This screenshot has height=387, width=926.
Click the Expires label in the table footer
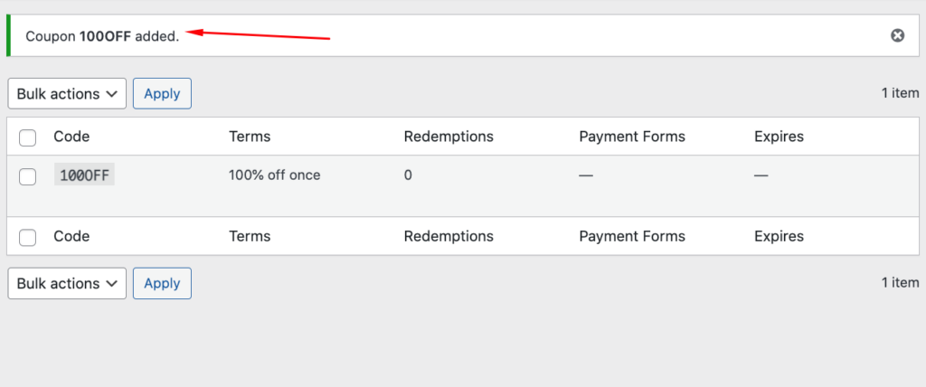click(779, 236)
